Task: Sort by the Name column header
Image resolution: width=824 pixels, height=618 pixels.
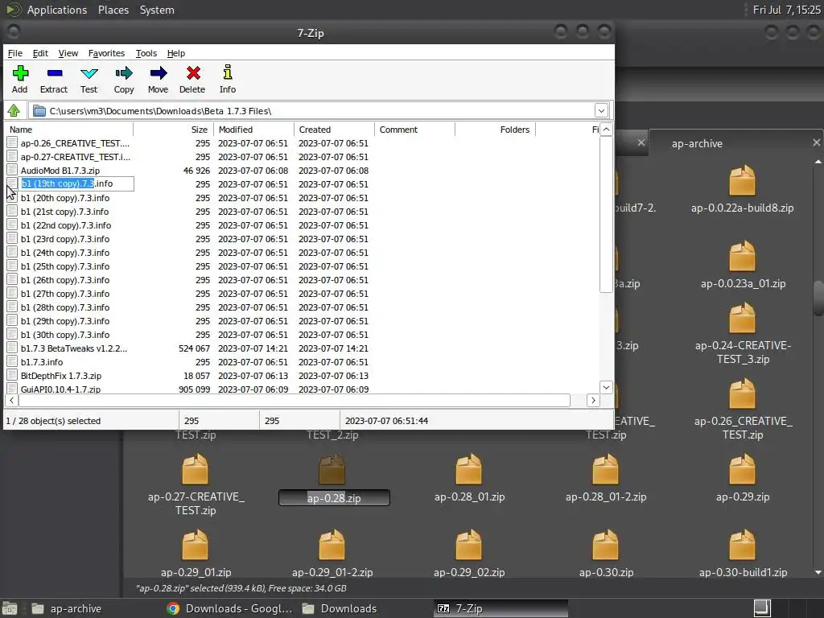Action: click(x=69, y=130)
